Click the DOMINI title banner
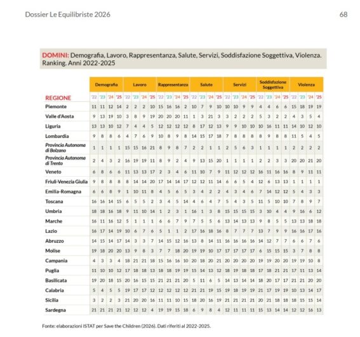Image resolution: width=360 pixels, height=337 pixels. tap(183, 58)
